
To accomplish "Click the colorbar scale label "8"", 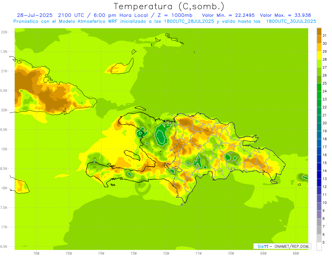I will 323,219.
